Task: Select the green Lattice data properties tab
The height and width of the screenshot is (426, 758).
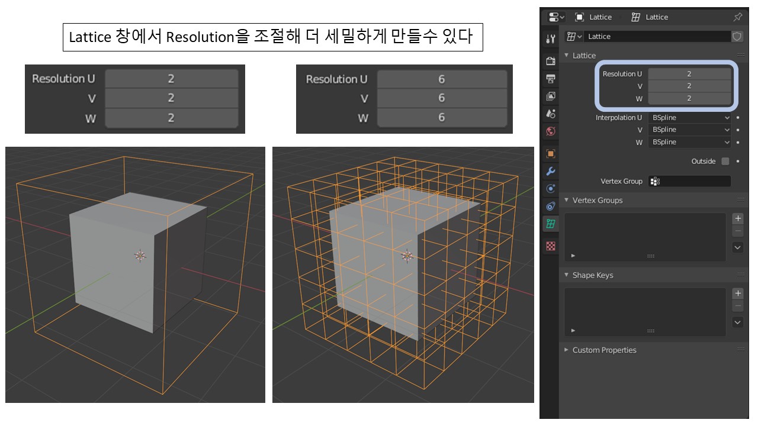Action: pyautogui.click(x=550, y=224)
